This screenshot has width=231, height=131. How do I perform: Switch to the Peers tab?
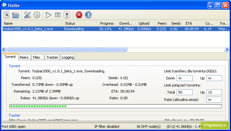tap(24, 57)
